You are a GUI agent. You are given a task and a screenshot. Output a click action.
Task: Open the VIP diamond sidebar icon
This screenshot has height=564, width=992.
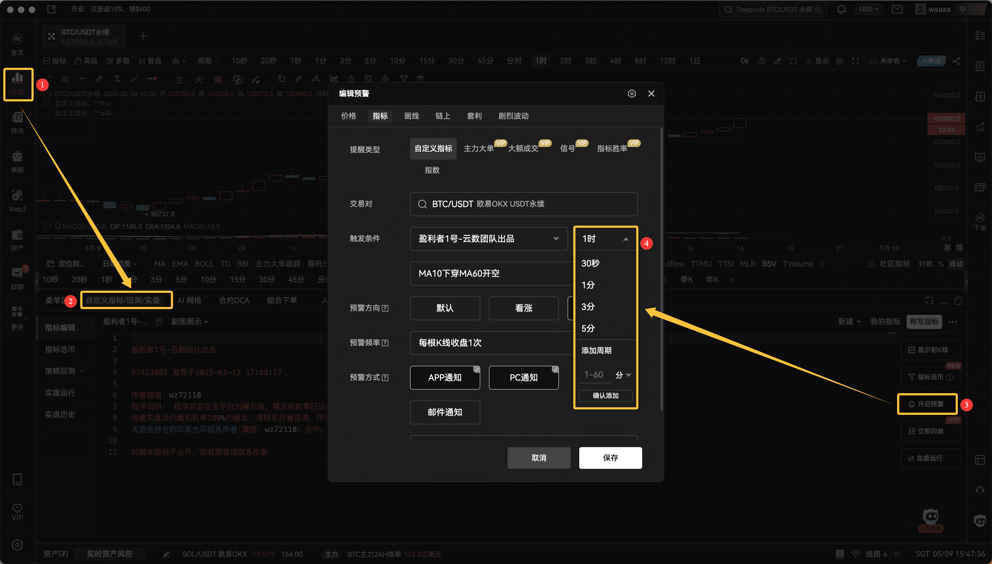point(17,512)
